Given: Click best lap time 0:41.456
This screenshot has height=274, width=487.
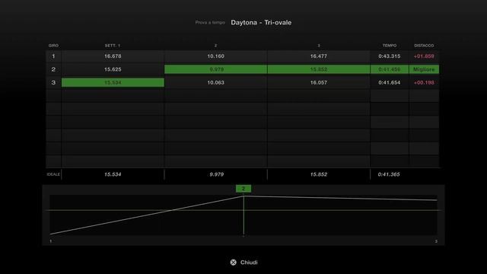Looking at the screenshot, I should coord(389,69).
